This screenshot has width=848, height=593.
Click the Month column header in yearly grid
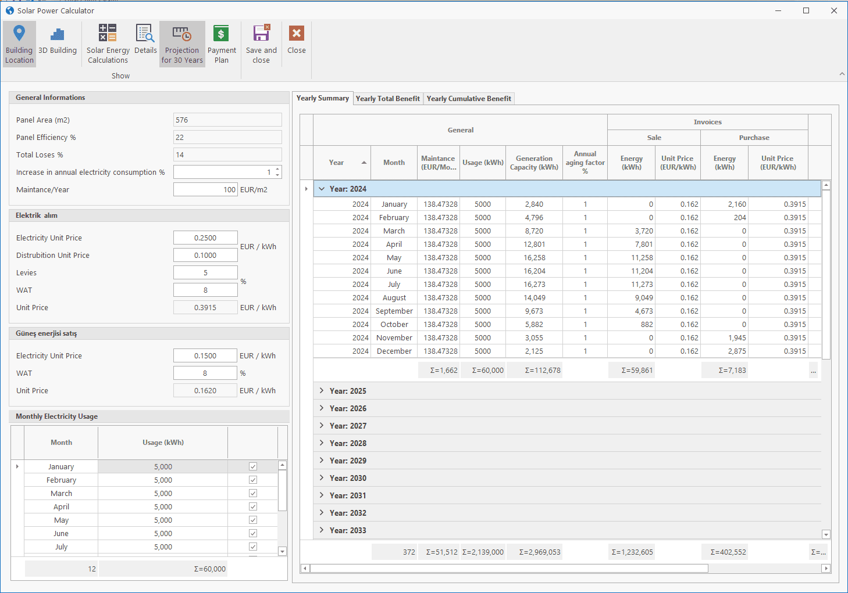(x=394, y=163)
